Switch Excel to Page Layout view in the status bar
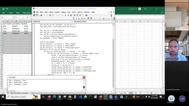Viewport: 189px width, 106px height. (x=136, y=93)
